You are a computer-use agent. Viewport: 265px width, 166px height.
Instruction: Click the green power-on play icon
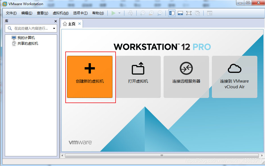(x=113, y=13)
